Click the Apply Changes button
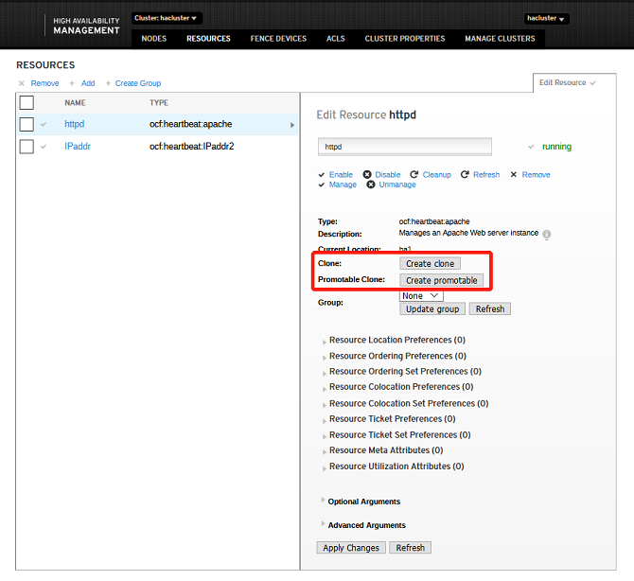The image size is (634, 581). coord(351,548)
